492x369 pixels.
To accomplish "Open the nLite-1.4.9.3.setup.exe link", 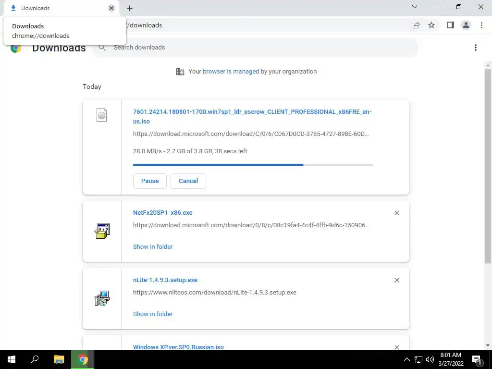I will click(x=165, y=280).
